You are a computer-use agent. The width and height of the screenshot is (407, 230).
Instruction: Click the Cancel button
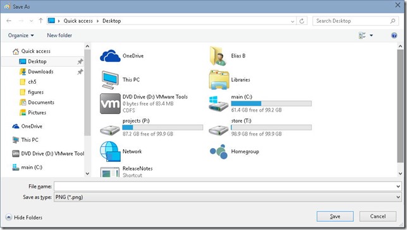(x=378, y=217)
